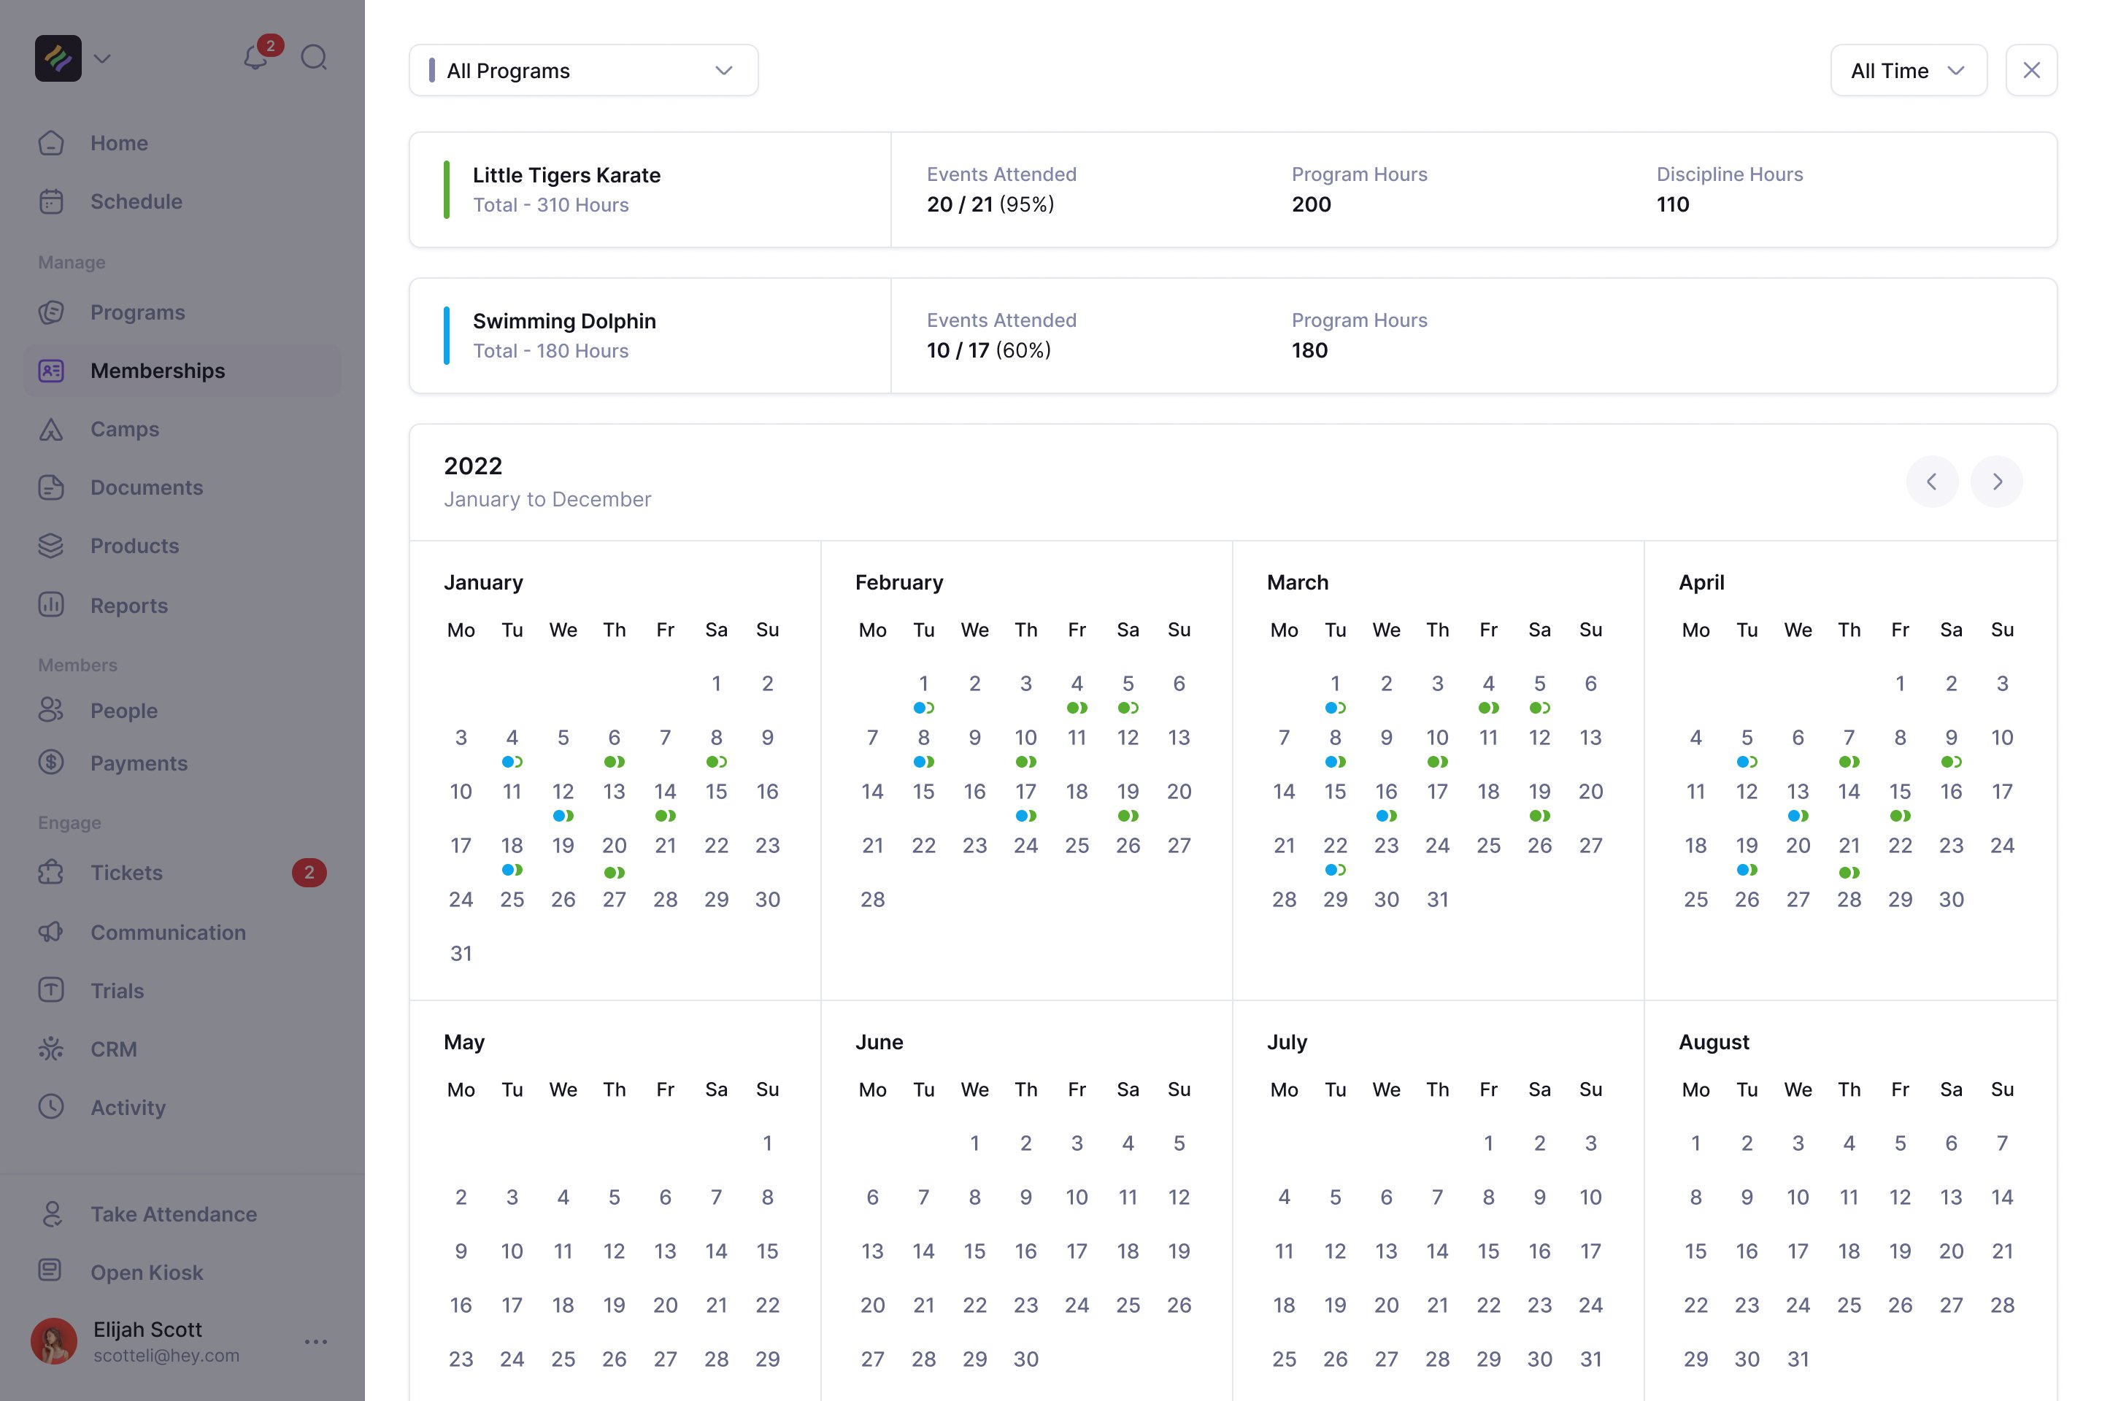Close the attendance panel with X

point(2030,71)
